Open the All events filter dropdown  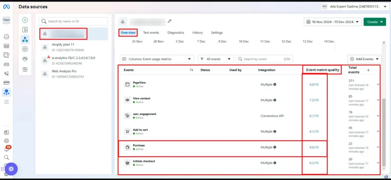[216, 59]
